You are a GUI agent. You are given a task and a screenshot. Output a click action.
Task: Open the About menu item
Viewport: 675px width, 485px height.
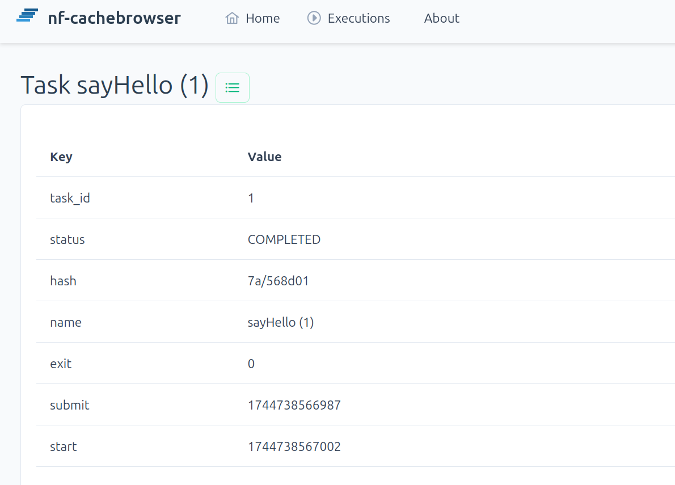pyautogui.click(x=442, y=18)
